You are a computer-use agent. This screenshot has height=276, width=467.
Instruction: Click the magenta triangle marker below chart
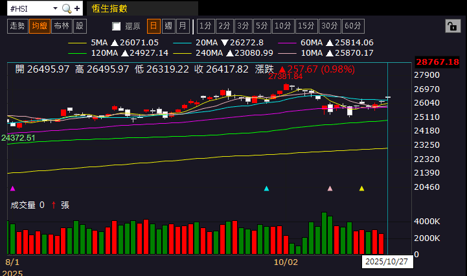coord(12,189)
